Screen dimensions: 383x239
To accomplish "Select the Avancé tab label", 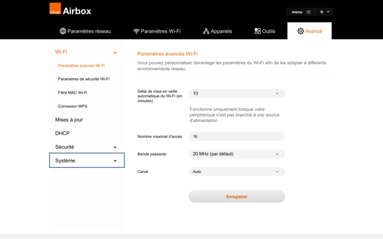I will click(314, 31).
